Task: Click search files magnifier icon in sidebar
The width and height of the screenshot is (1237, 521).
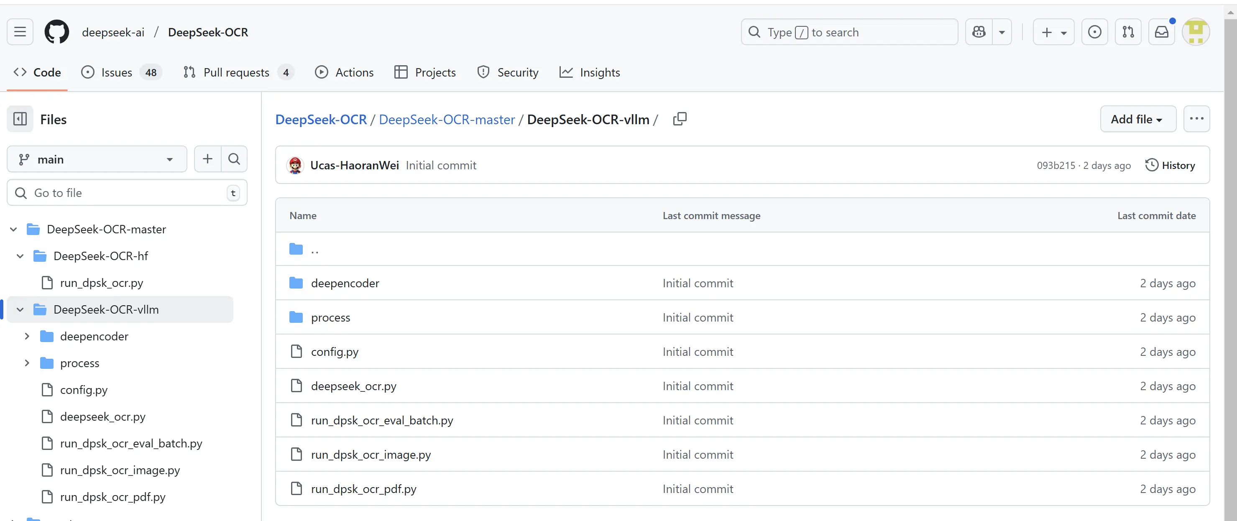Action: pyautogui.click(x=234, y=159)
